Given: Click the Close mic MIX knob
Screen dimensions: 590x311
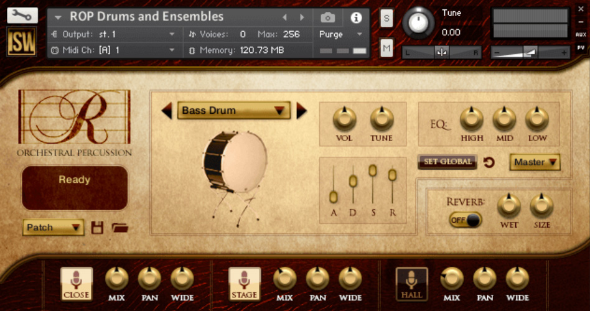Looking at the screenshot, I should [116, 279].
